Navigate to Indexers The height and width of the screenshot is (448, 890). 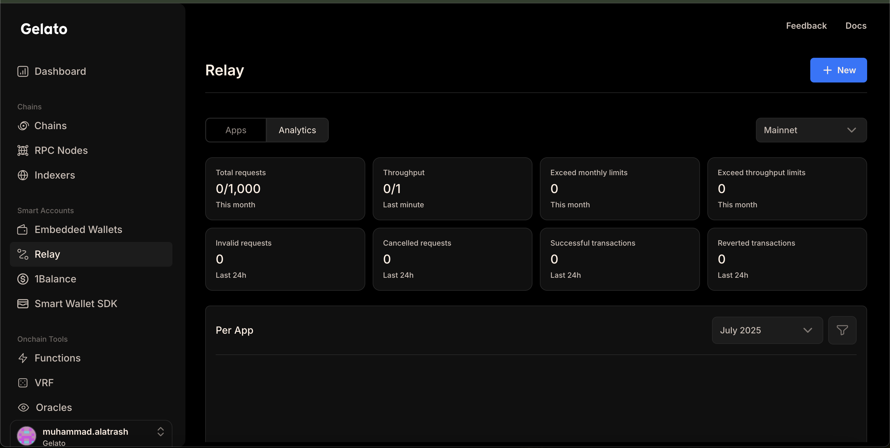coord(91,175)
